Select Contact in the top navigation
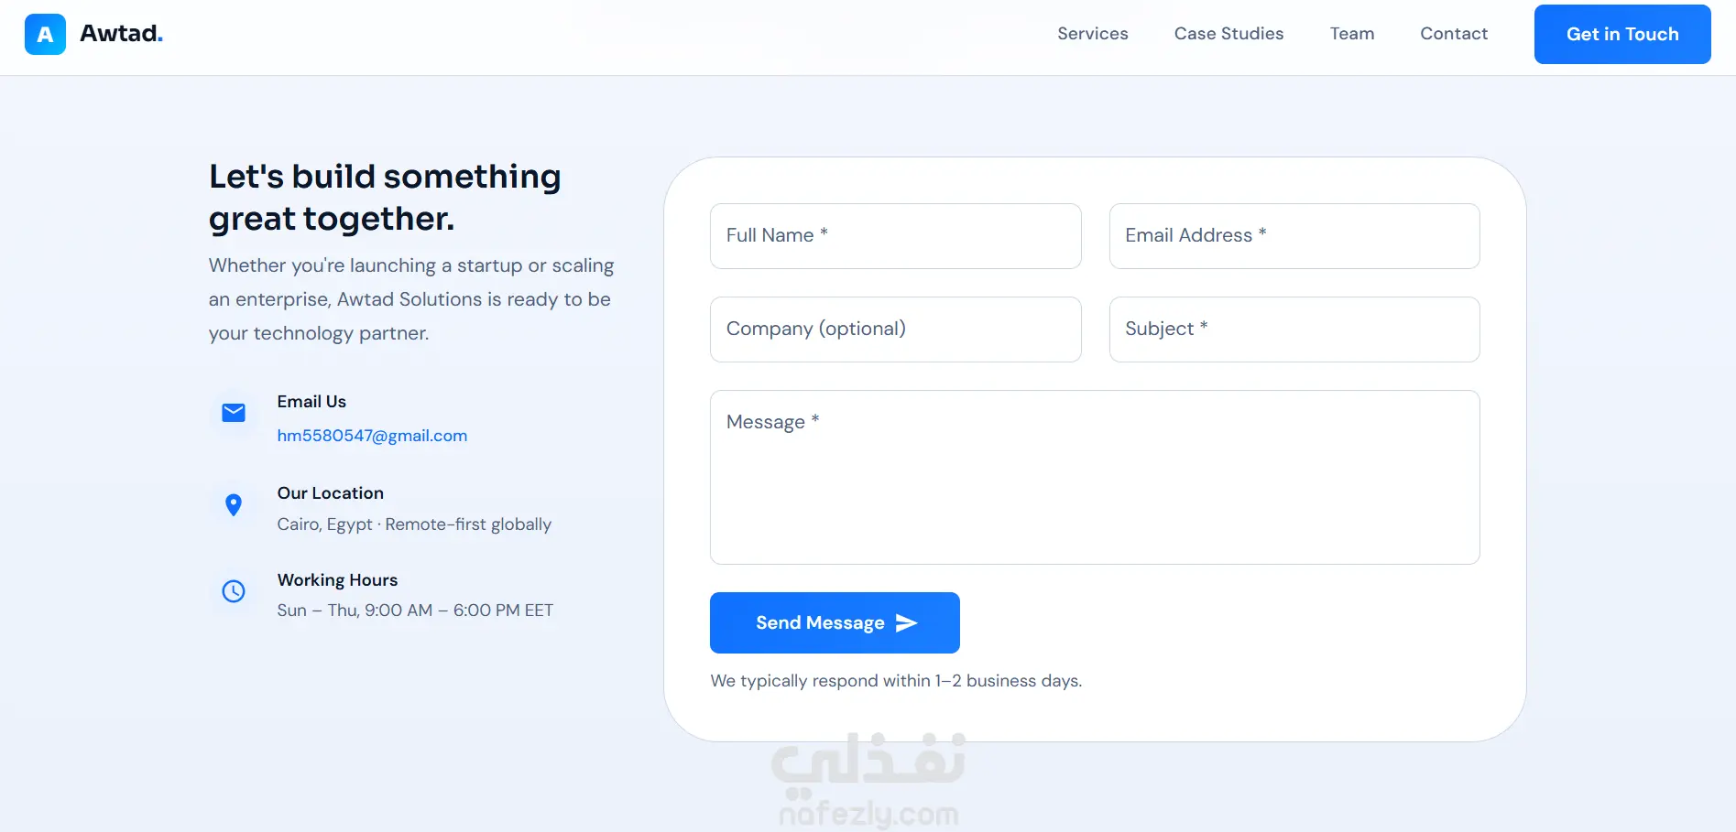 point(1454,34)
